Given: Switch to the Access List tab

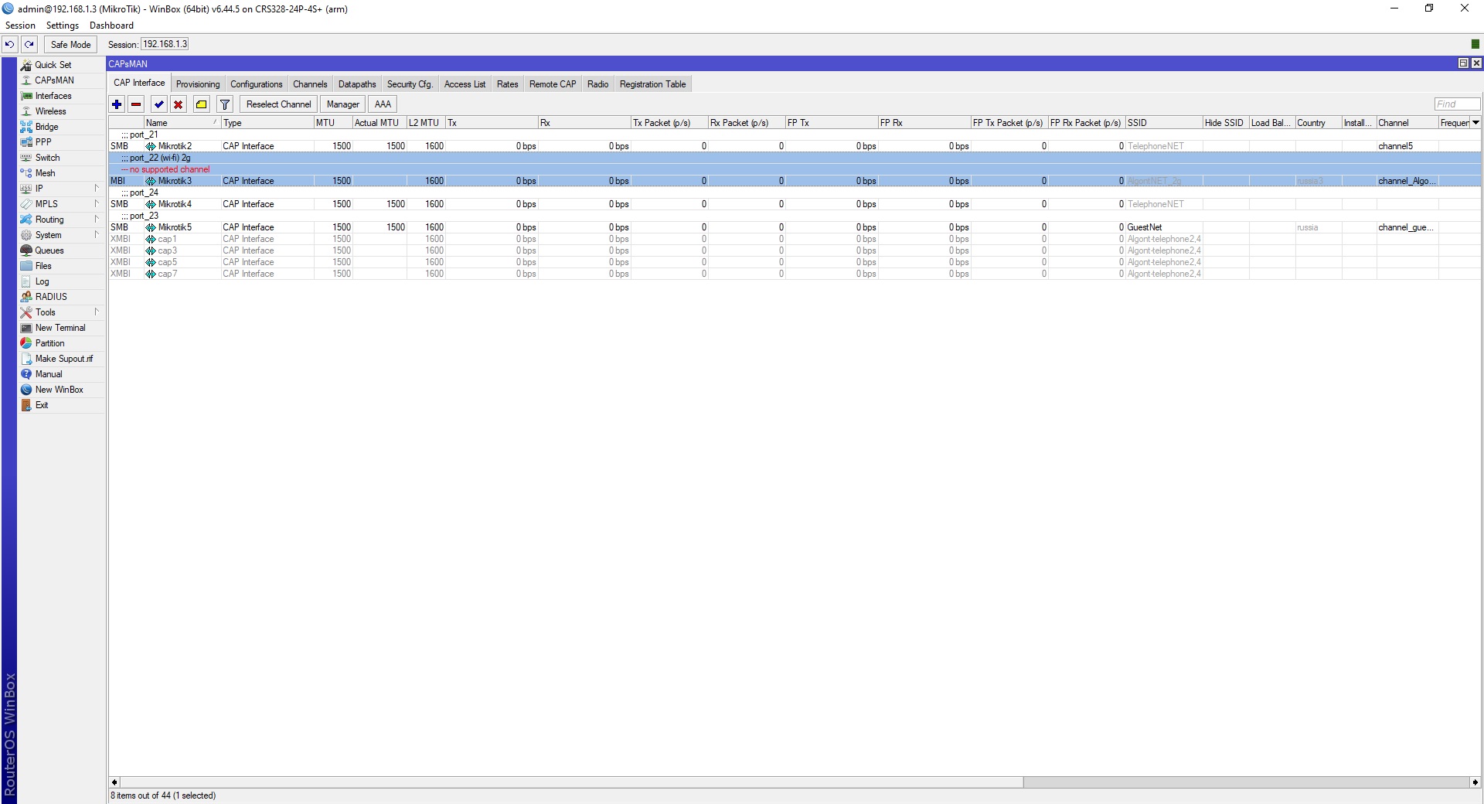Looking at the screenshot, I should pos(465,84).
